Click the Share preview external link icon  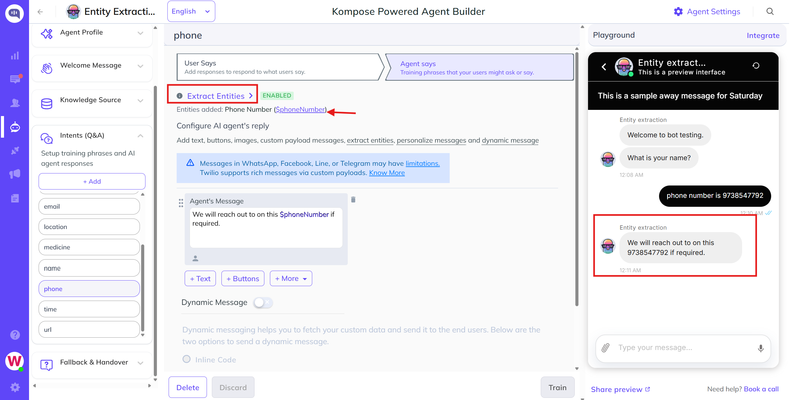[x=648, y=389]
